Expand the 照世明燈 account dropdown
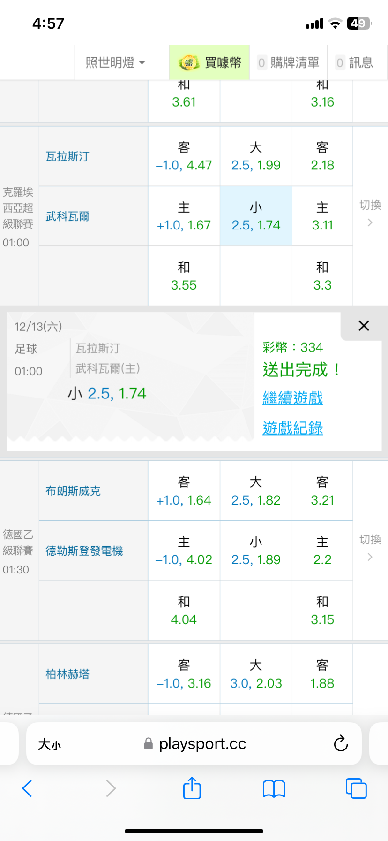The height and width of the screenshot is (841, 388). click(115, 62)
